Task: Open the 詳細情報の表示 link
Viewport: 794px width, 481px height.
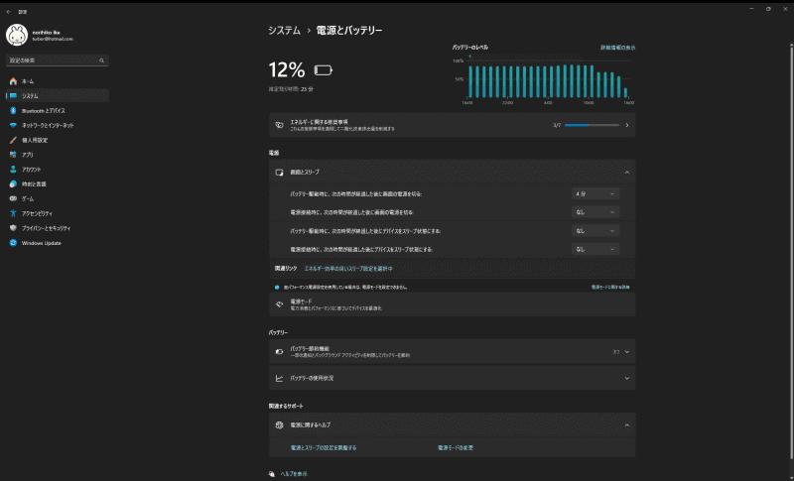Action: click(617, 48)
